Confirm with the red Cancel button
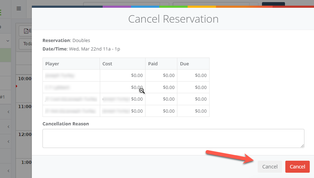Viewport: 314px width, 178px height. (x=297, y=167)
